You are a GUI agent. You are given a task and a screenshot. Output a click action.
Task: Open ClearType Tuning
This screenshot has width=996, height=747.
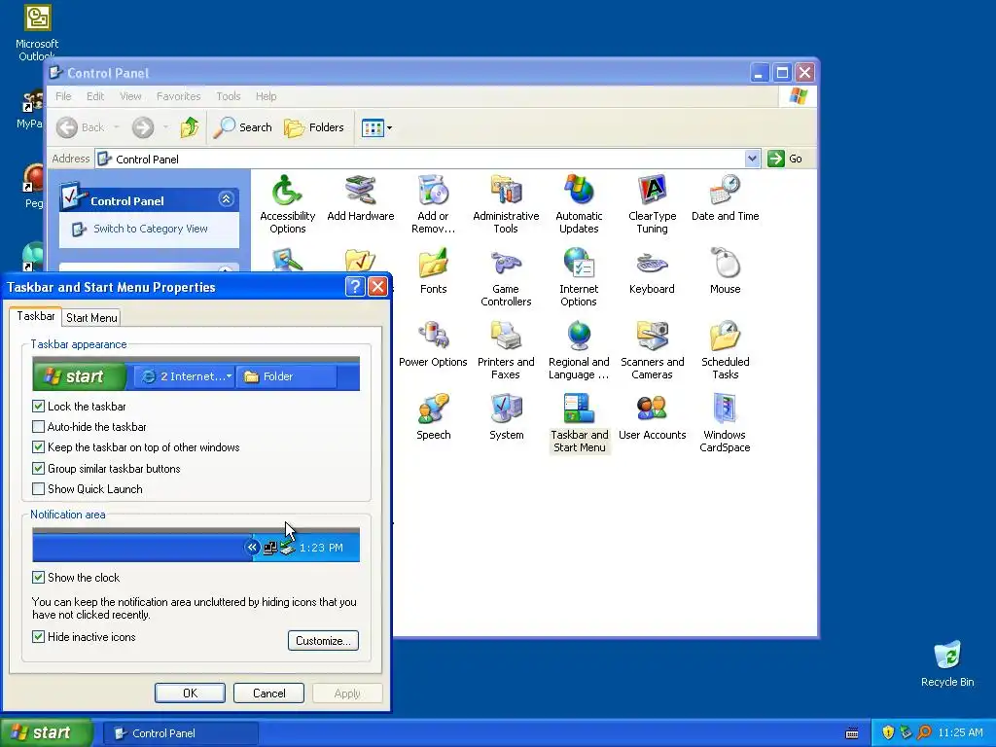click(652, 204)
